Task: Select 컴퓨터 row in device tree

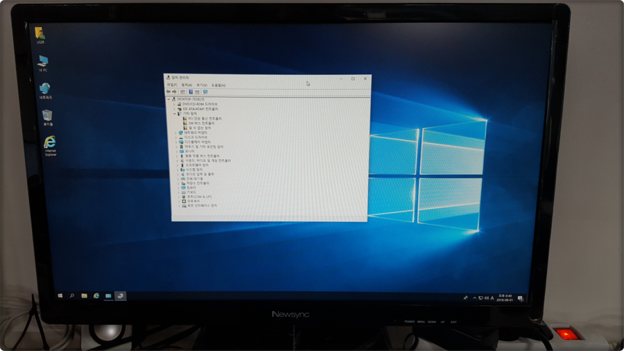Action: 188,187
